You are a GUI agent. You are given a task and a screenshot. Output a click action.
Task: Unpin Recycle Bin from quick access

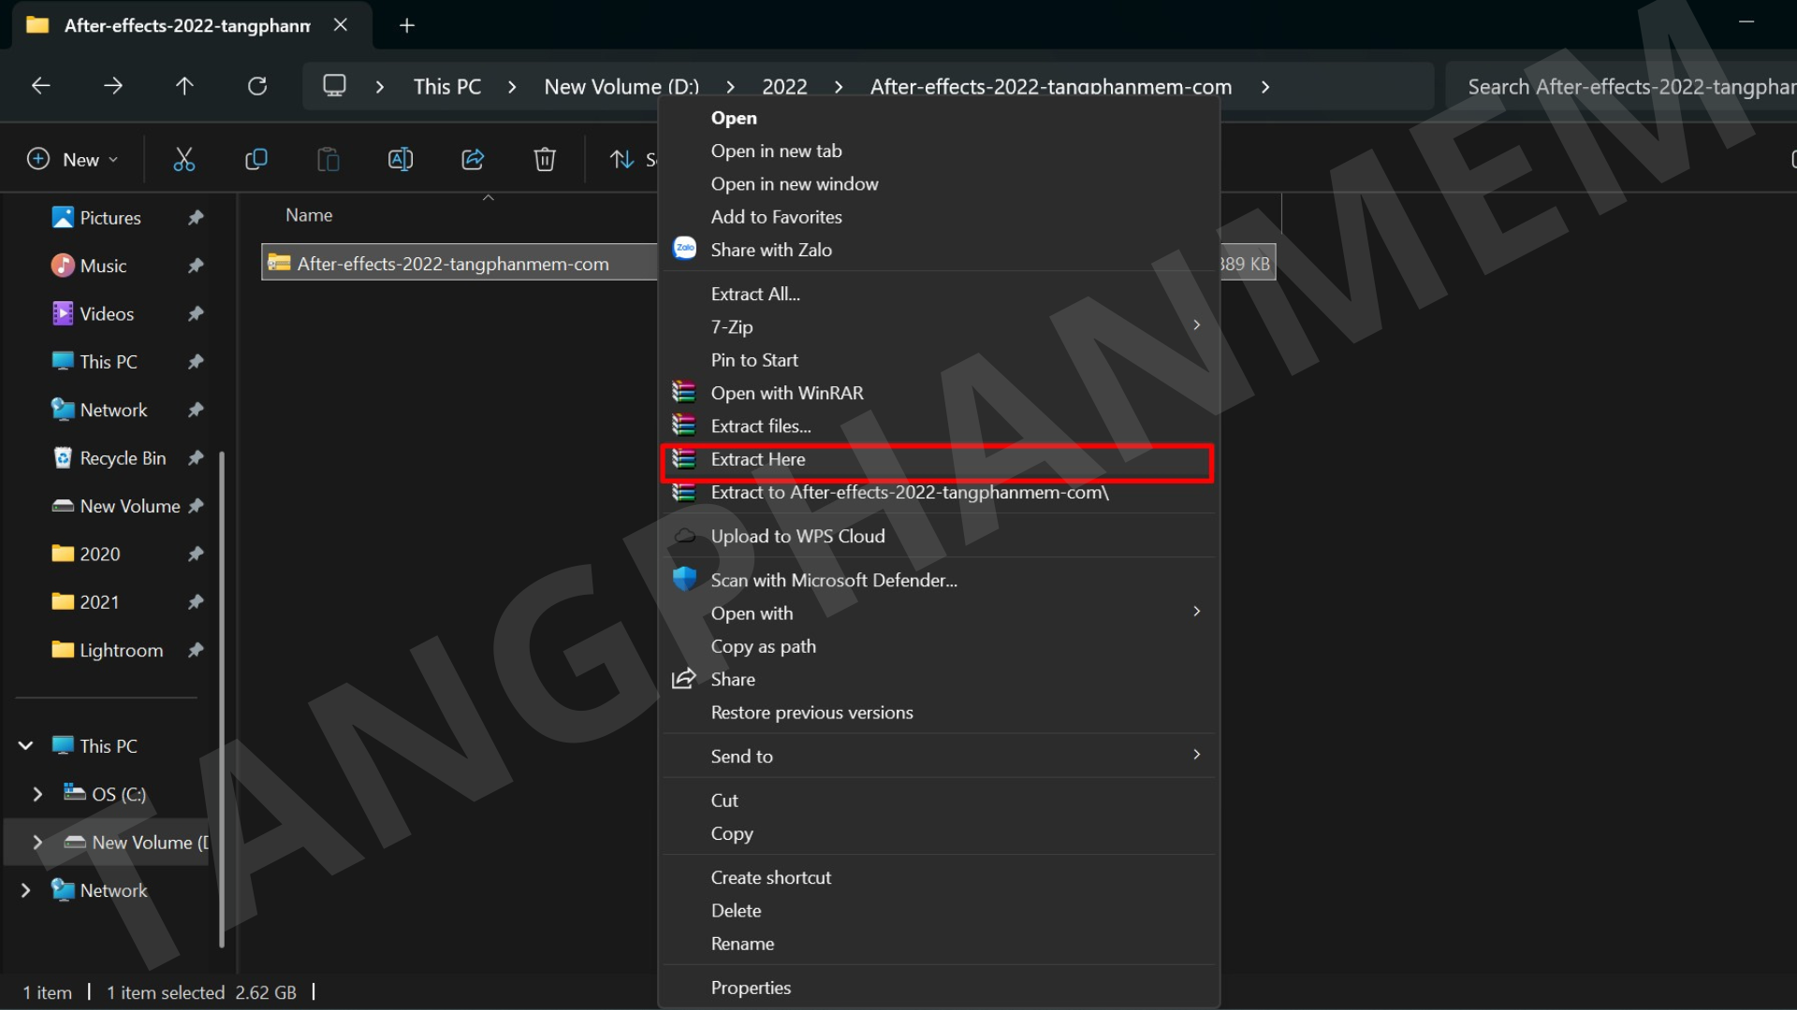pyautogui.click(x=196, y=458)
